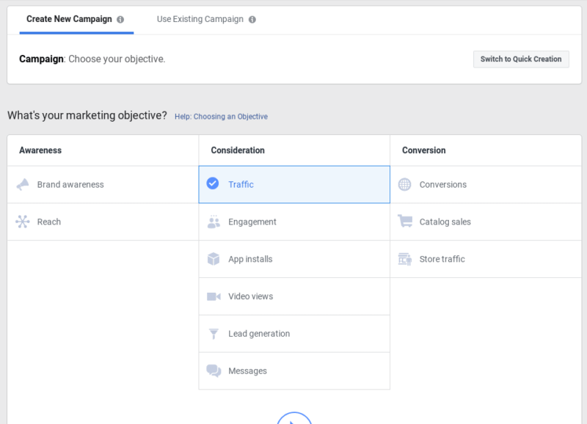Open the Help: Choosing an Objective link
Image resolution: width=587 pixels, height=424 pixels.
coord(221,117)
